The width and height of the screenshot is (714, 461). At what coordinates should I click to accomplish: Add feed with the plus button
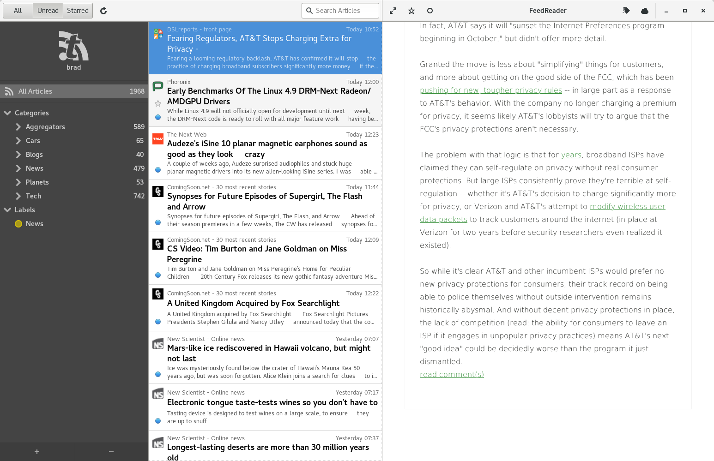point(37,452)
